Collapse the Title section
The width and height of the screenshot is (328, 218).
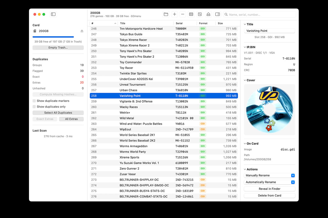click(245, 24)
